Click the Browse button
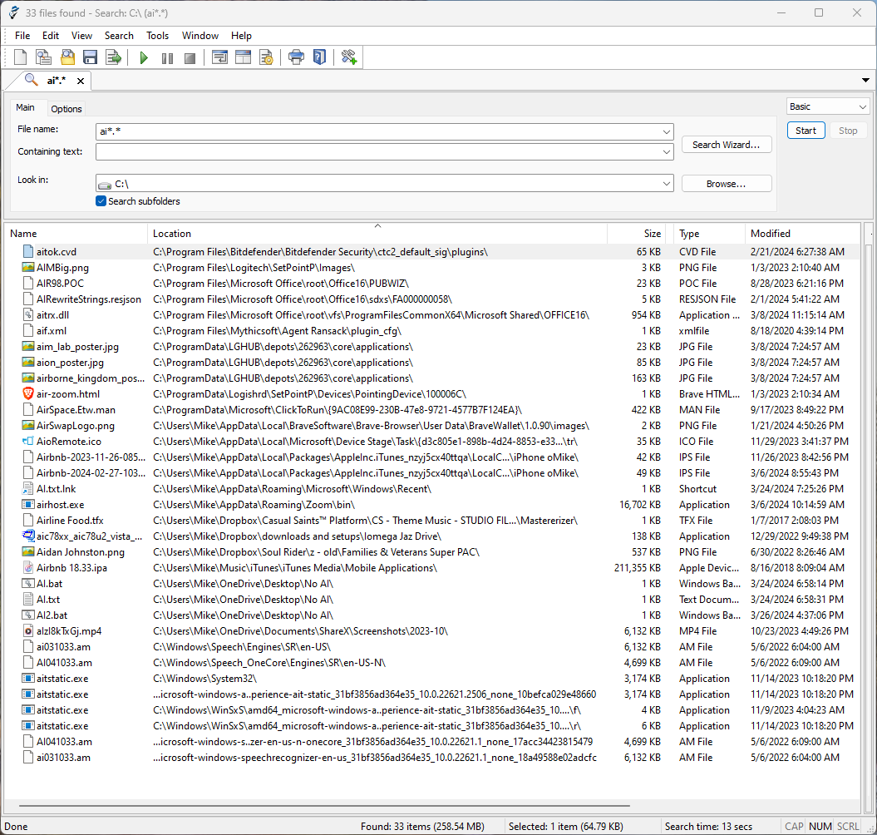 coord(726,184)
